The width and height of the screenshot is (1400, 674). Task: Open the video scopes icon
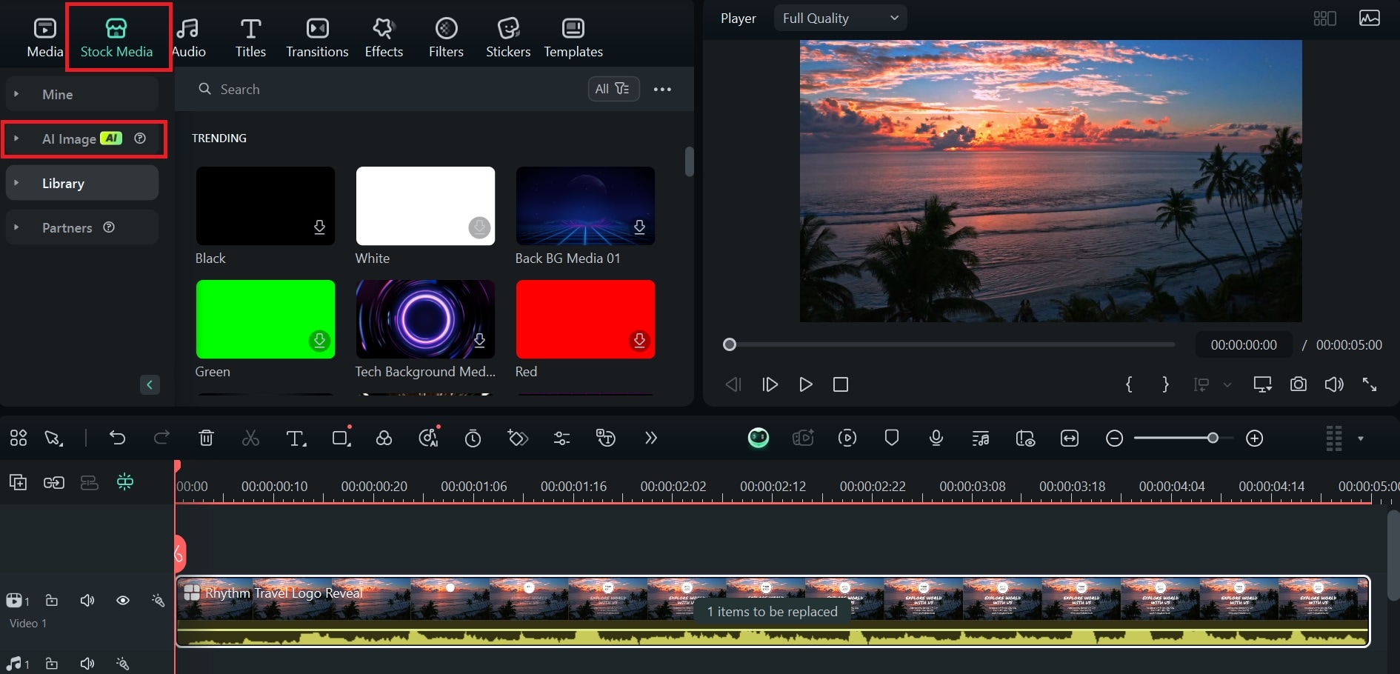(x=1370, y=18)
